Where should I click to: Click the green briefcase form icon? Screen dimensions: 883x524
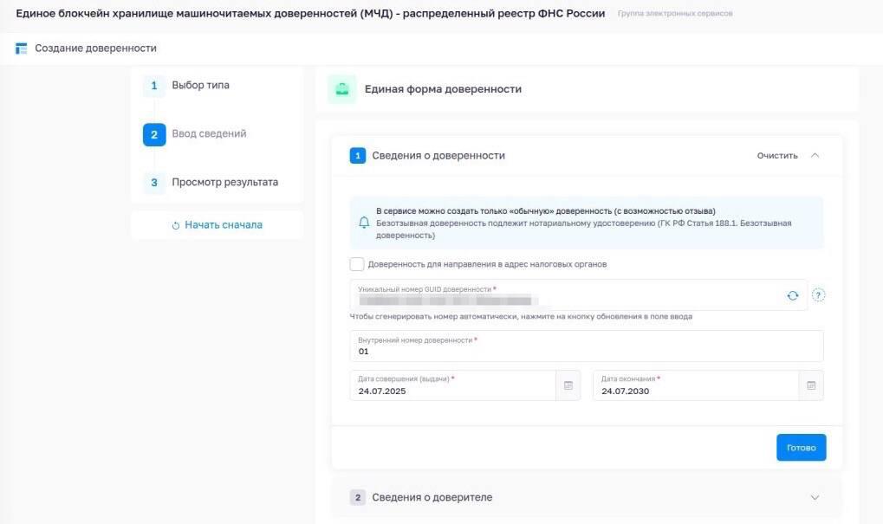(341, 89)
